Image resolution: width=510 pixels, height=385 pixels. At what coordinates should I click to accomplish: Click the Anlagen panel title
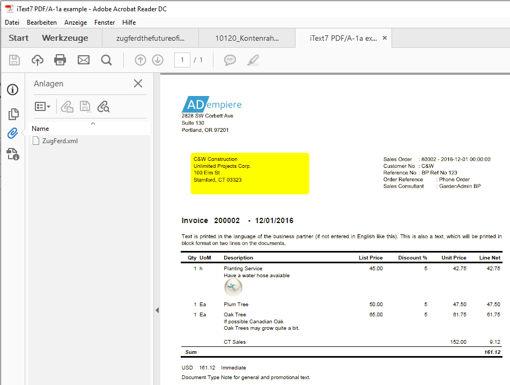pos(48,84)
